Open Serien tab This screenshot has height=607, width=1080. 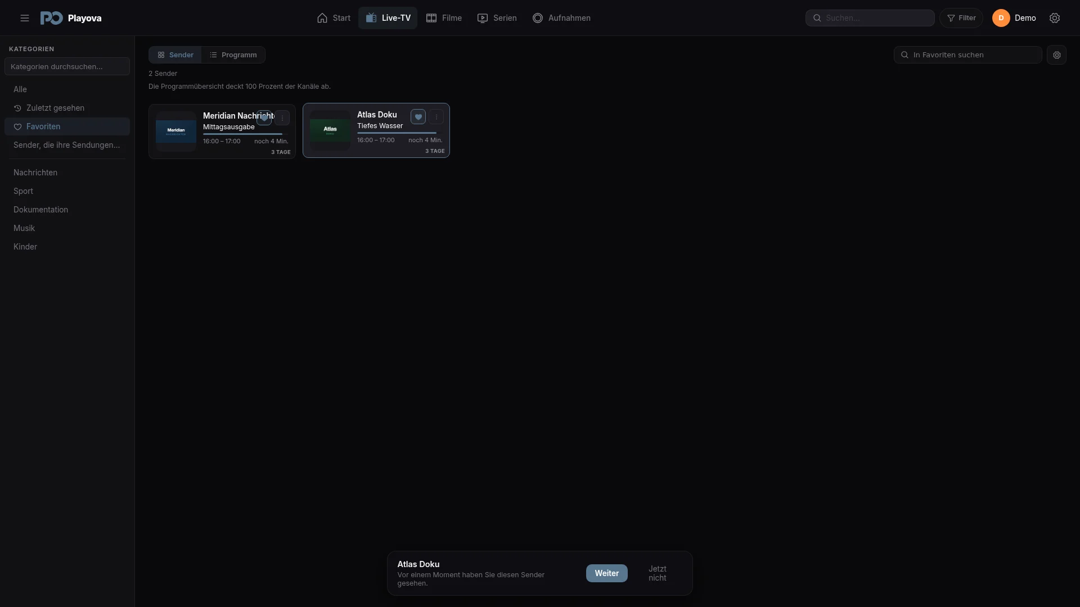click(x=497, y=18)
